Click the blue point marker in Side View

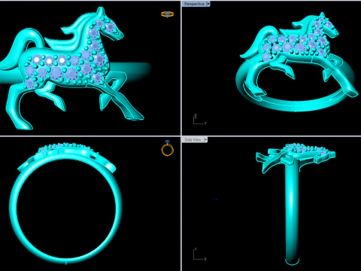tap(216, 199)
